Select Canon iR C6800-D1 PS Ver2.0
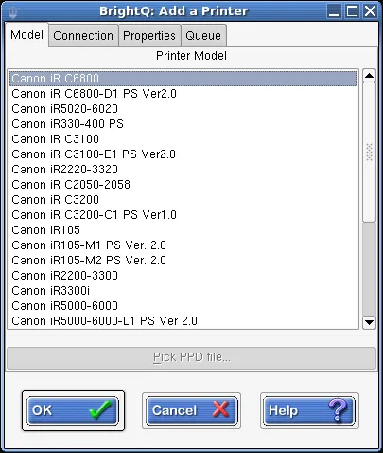This screenshot has height=453, width=383. pos(183,94)
